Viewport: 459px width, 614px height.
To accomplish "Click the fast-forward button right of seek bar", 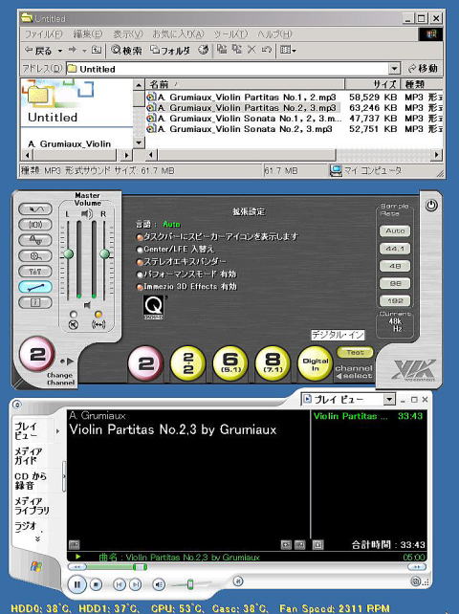I will click(417, 566).
